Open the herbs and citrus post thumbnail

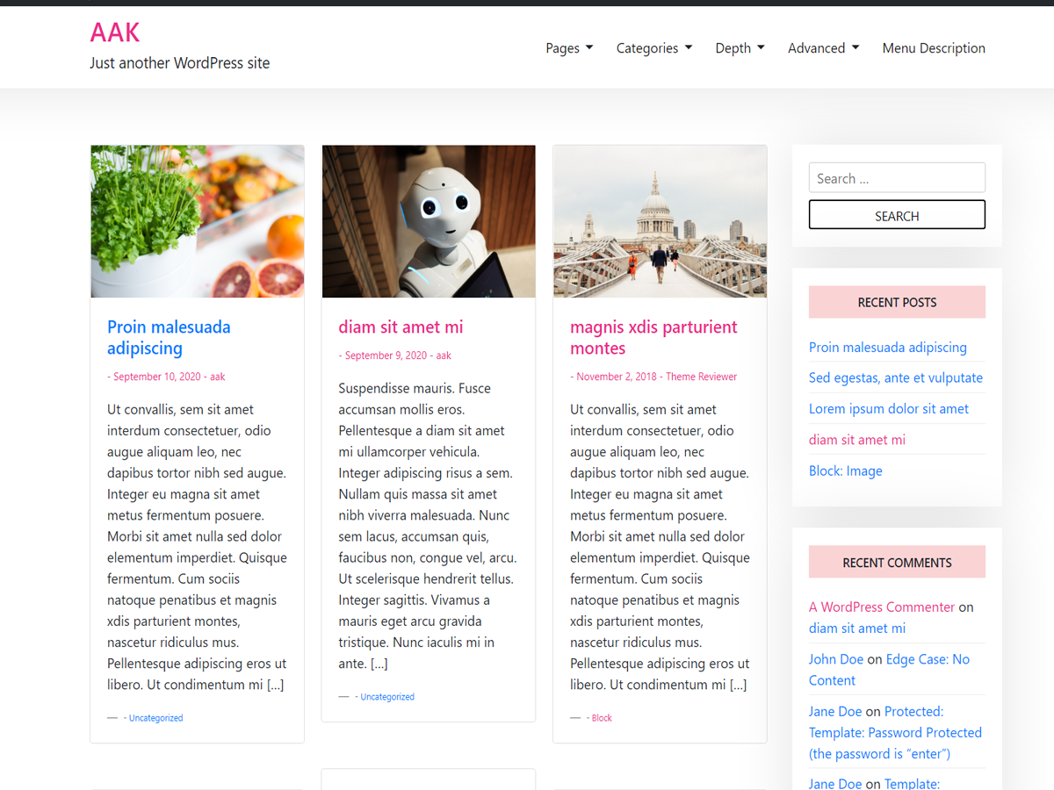point(198,221)
